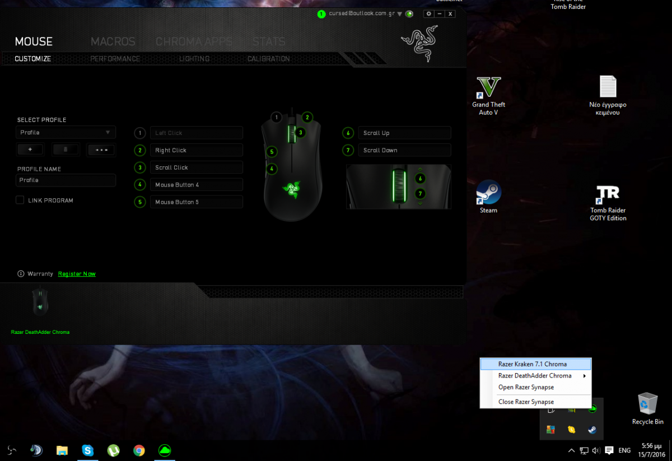The height and width of the screenshot is (461, 672).
Task: Open account dropdown arrow beside email
Action: [x=400, y=14]
